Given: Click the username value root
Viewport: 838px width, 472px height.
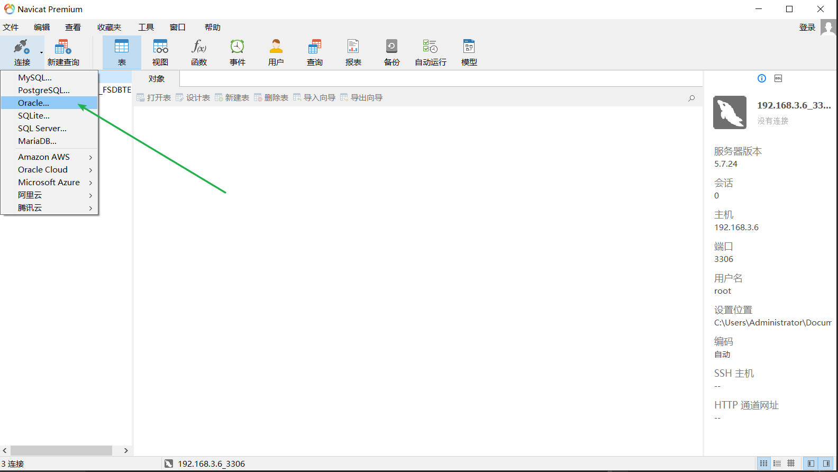Looking at the screenshot, I should 723,291.
